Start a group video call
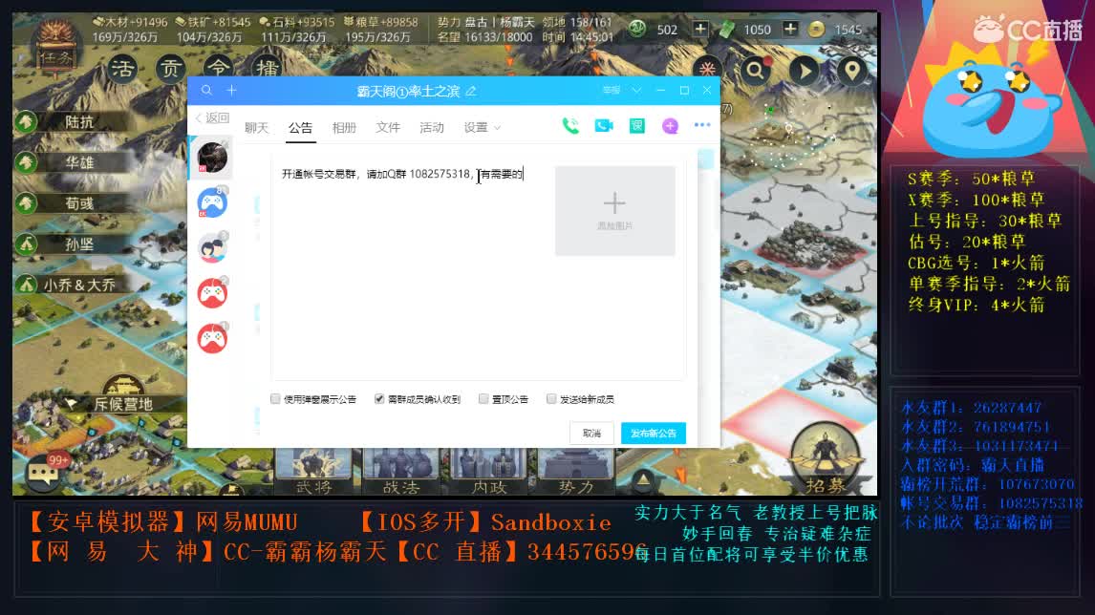This screenshot has height=615, width=1095. (604, 126)
